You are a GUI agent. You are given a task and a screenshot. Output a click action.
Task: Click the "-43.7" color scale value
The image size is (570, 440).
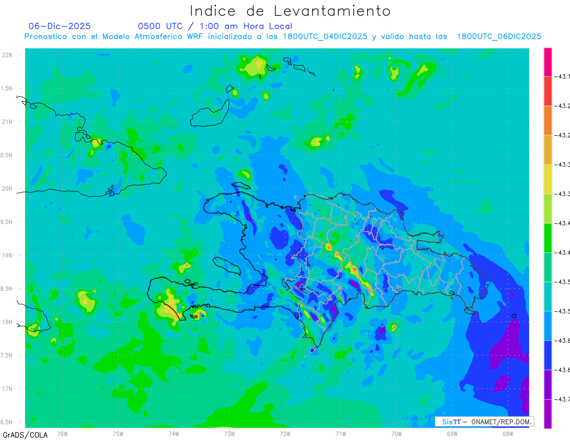coord(563,399)
